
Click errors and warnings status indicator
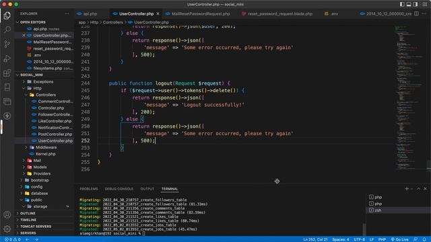(x=12, y=239)
